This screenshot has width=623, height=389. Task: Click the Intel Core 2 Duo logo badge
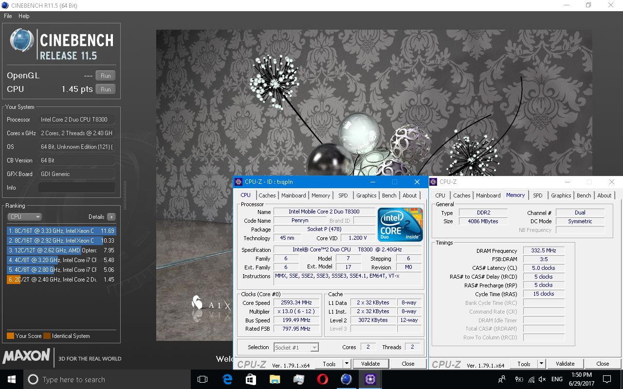(401, 224)
